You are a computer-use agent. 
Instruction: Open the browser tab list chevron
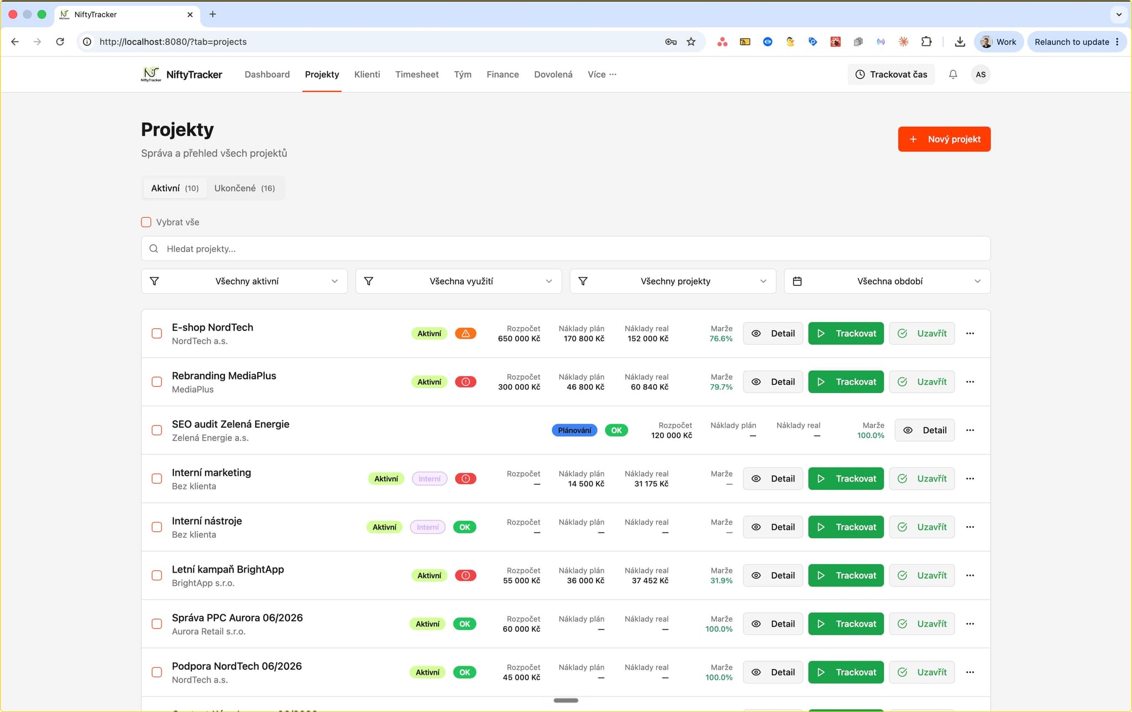tap(1119, 14)
